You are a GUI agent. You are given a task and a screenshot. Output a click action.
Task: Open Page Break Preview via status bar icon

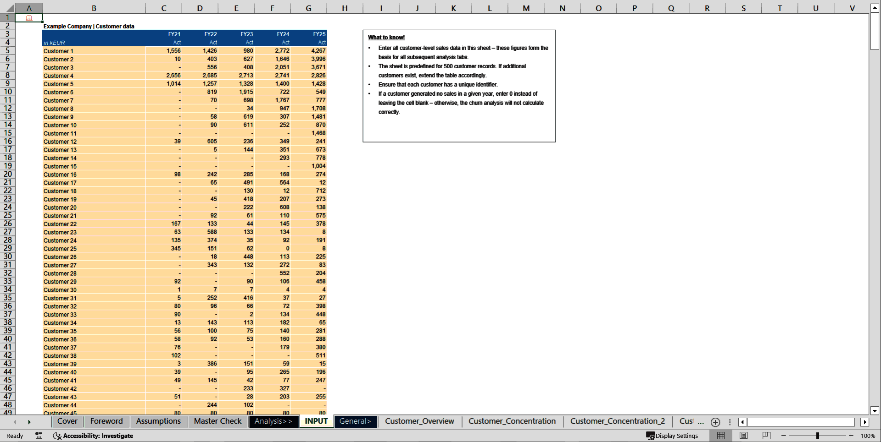click(x=765, y=436)
